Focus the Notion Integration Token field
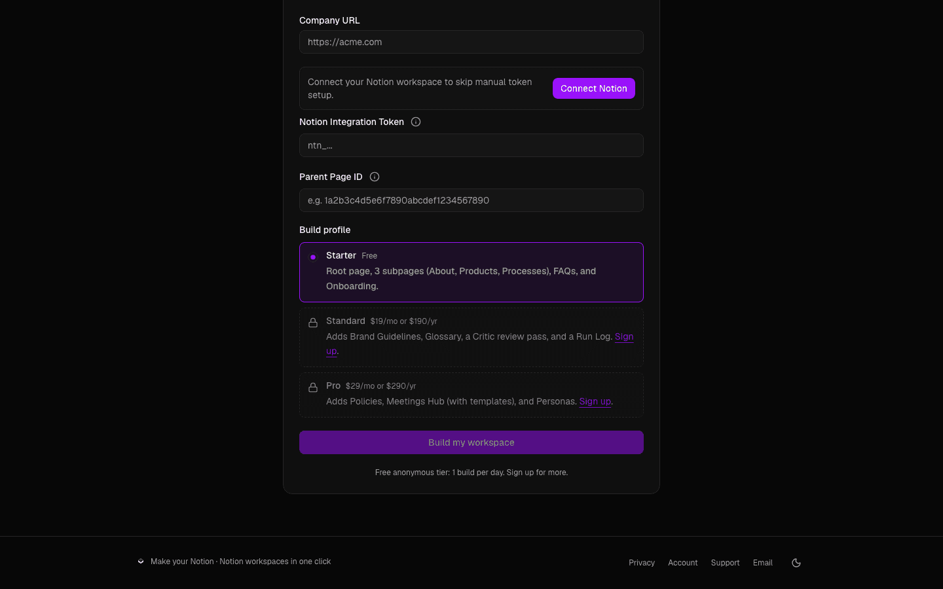The height and width of the screenshot is (589, 943). [x=471, y=145]
